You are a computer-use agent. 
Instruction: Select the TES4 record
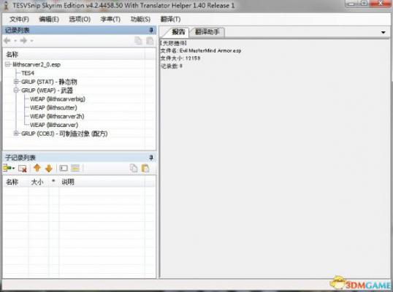click(x=28, y=73)
